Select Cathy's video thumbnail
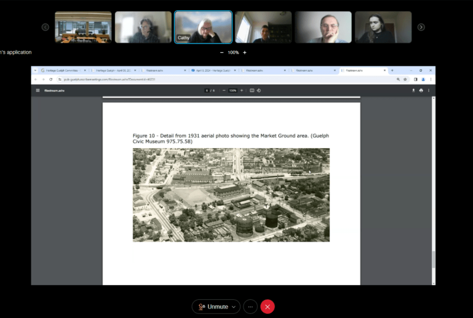The width and height of the screenshot is (473, 318). (x=203, y=27)
